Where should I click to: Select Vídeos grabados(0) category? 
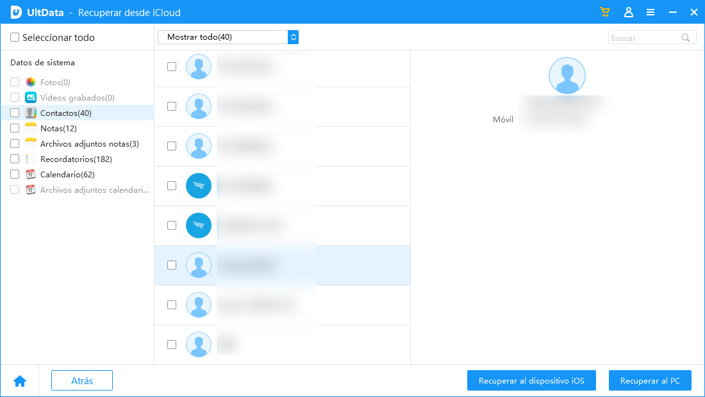pos(78,97)
